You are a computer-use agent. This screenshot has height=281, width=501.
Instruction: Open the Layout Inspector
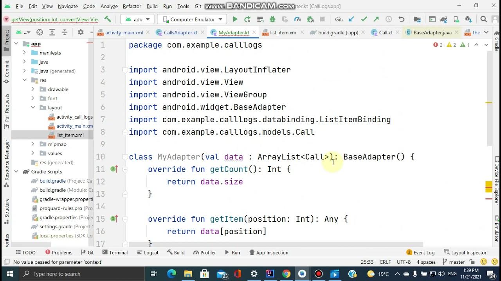pos(465,253)
